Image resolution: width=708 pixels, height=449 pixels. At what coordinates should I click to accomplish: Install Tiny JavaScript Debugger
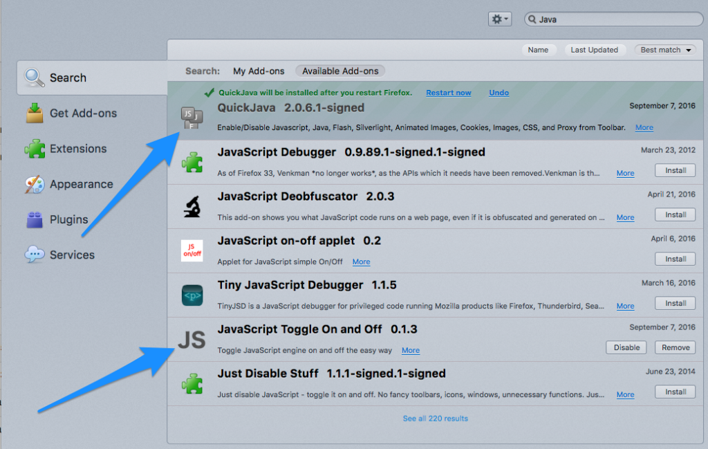[x=675, y=303]
